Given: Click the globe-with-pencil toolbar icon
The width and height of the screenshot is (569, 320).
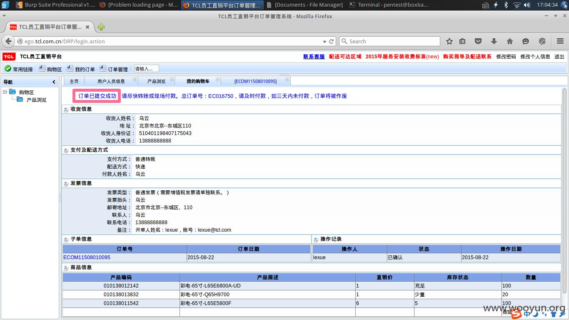Looking at the screenshot, I should point(542,41).
